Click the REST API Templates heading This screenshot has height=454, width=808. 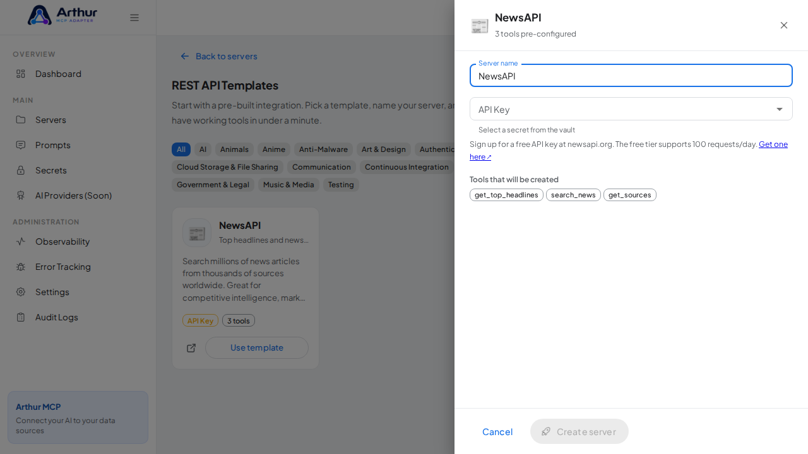pyautogui.click(x=225, y=85)
